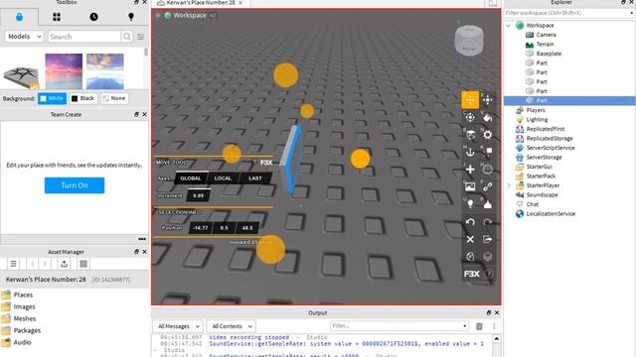Click the F3X undo arrow
The height and width of the screenshot is (357, 636).
tap(470, 222)
